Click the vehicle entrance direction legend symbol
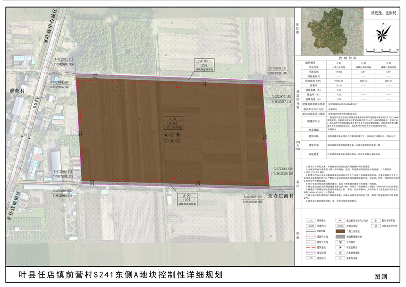The width and height of the screenshot is (406, 287). coord(341,220)
